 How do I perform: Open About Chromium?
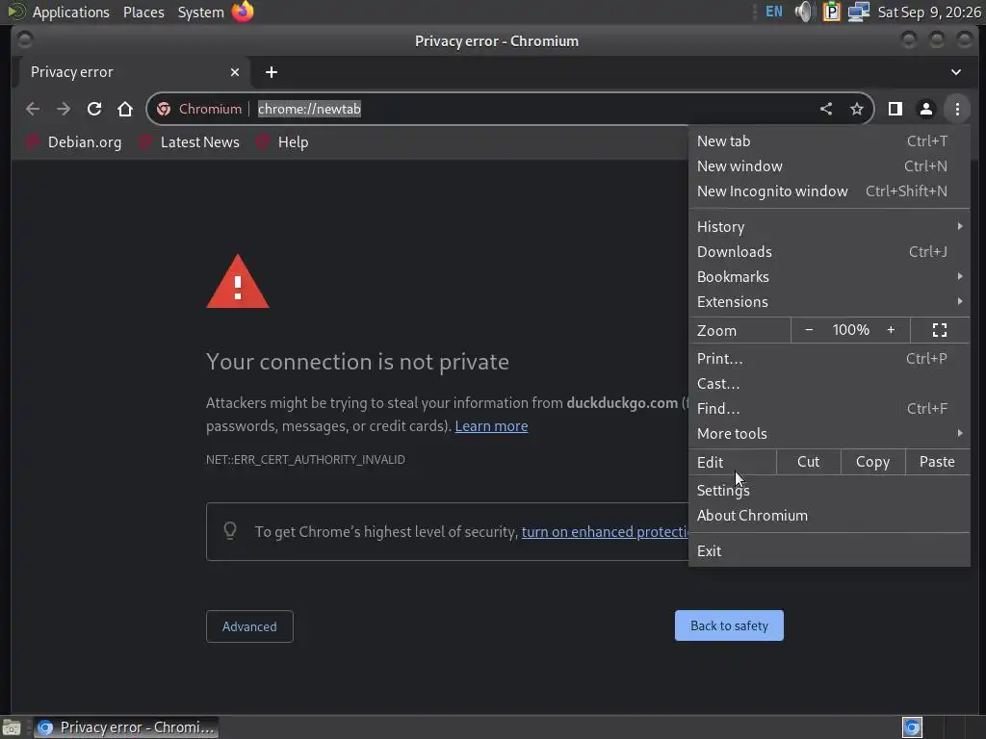coord(829,516)
